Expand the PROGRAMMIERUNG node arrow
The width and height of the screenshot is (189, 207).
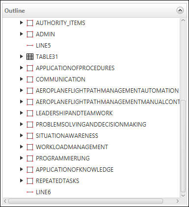click(21, 158)
